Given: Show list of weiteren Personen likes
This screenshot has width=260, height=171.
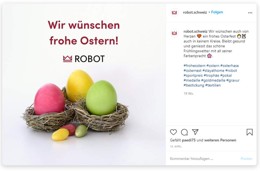Looking at the screenshot, I should pos(220,140).
